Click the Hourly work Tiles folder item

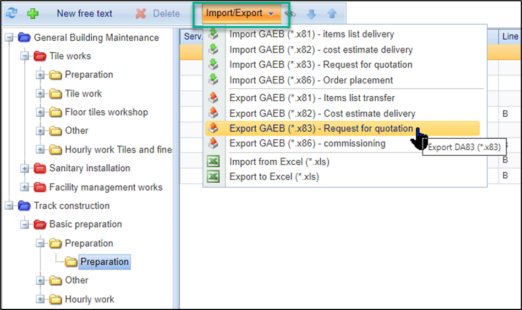(118, 150)
